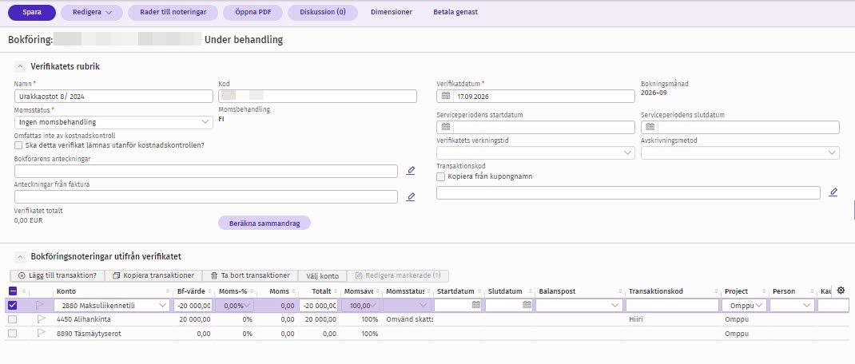The image size is (855, 364).
Task: Open Serviceperiodens startdatum calendar icon
Action: pyautogui.click(x=446, y=127)
